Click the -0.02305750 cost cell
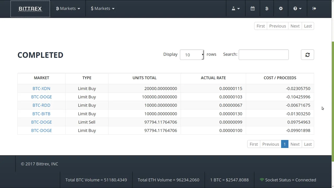The image size is (334, 188). point(280,89)
